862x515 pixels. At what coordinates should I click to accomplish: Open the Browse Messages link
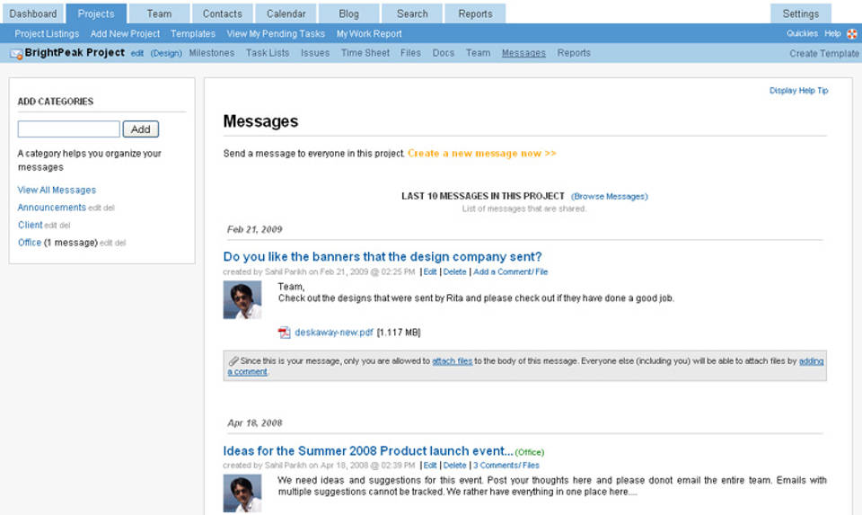click(x=609, y=196)
